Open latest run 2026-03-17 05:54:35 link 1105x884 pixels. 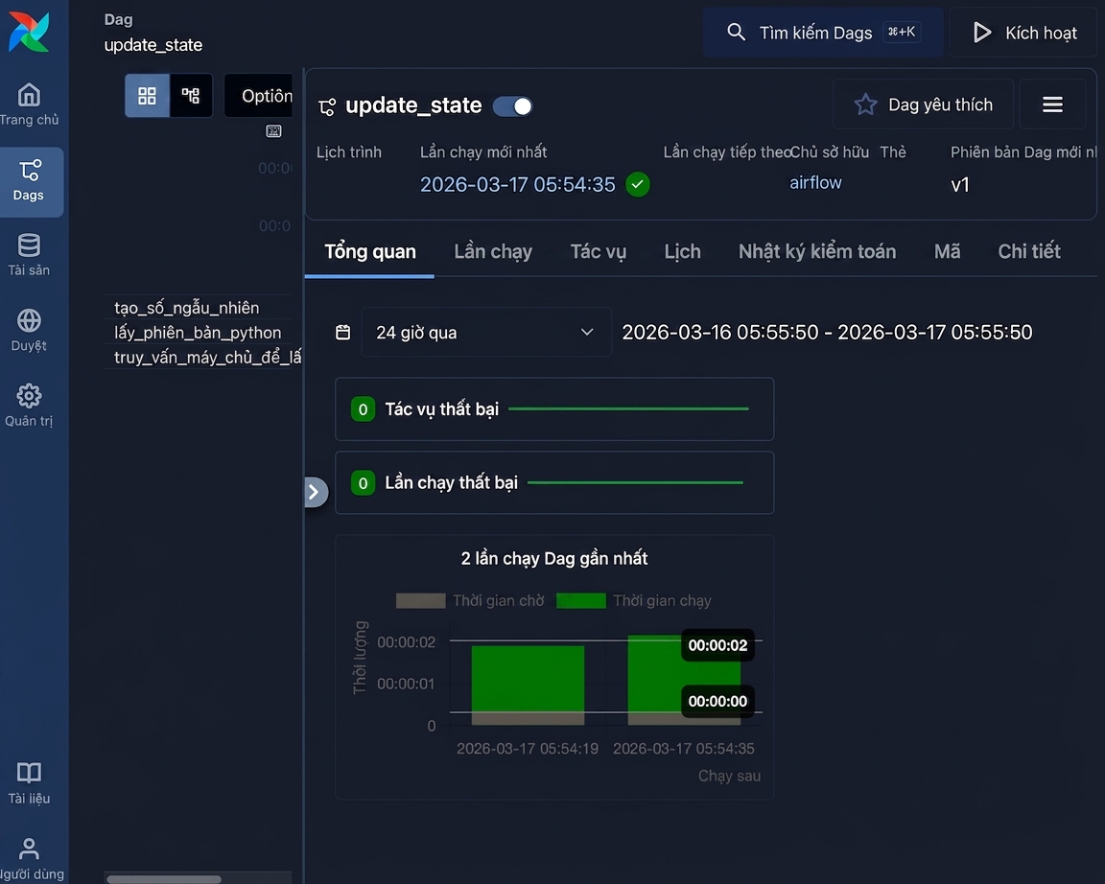(x=517, y=184)
